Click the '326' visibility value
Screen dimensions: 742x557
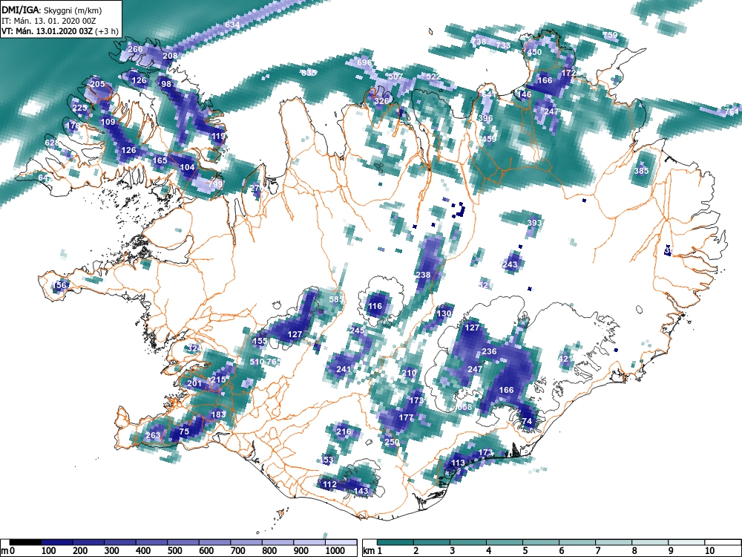381,101
